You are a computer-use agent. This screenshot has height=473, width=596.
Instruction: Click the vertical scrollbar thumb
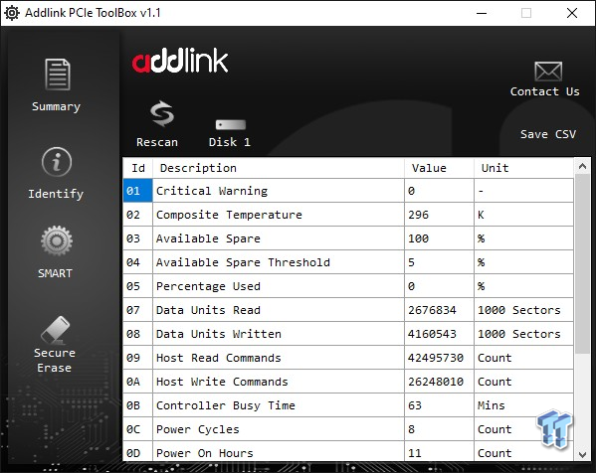click(582, 264)
